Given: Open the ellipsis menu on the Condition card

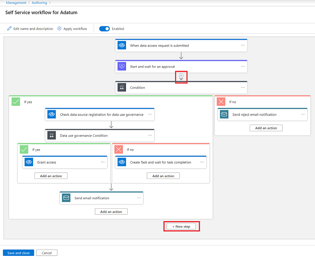Looking at the screenshot, I should click(x=242, y=87).
